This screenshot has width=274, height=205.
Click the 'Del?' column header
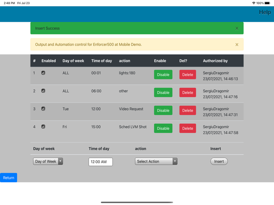[183, 61]
